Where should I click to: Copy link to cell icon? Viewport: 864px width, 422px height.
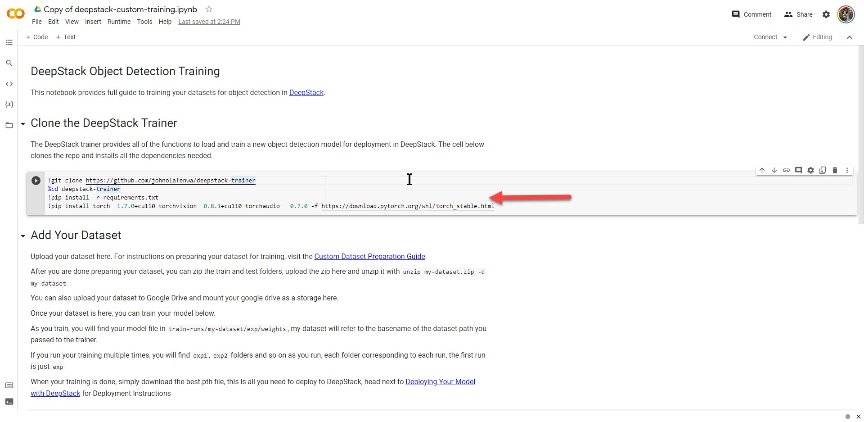pos(786,170)
